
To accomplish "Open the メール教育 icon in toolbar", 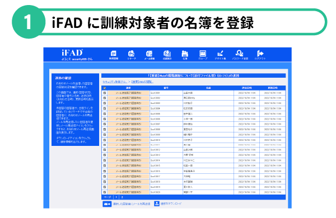I will pos(149,53).
